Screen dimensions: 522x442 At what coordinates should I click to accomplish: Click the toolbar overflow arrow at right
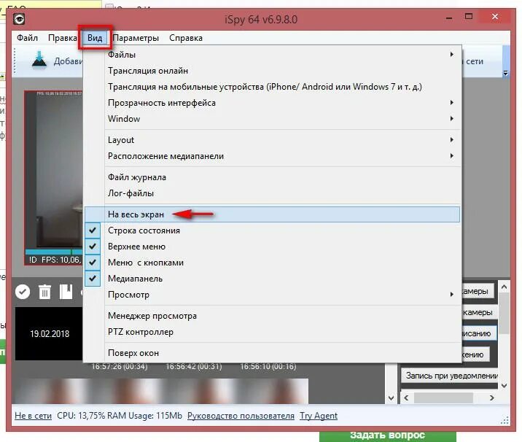(x=505, y=73)
